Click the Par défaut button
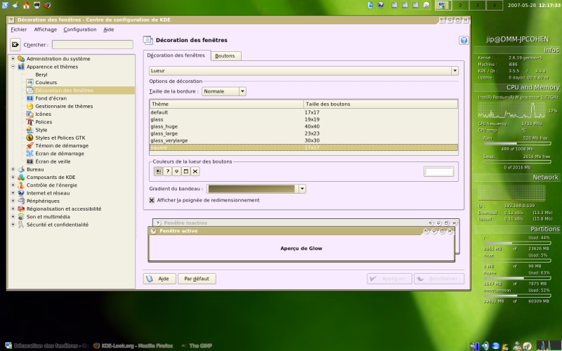The image size is (562, 351). 197,279
